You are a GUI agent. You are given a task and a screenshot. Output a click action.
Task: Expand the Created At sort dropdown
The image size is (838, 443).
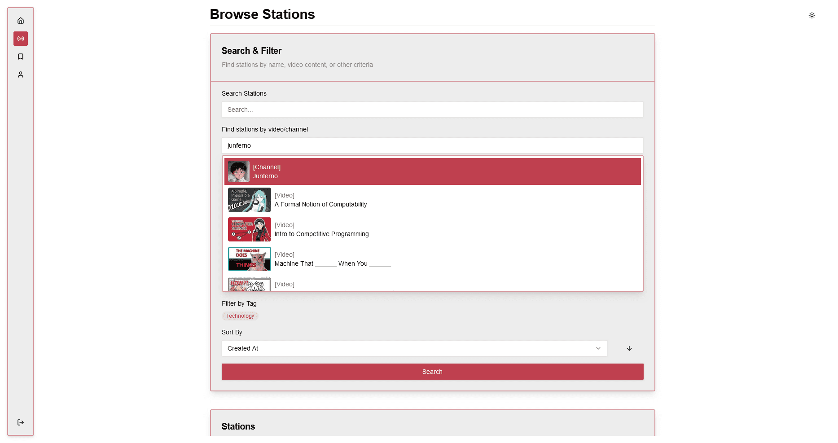[x=414, y=348]
